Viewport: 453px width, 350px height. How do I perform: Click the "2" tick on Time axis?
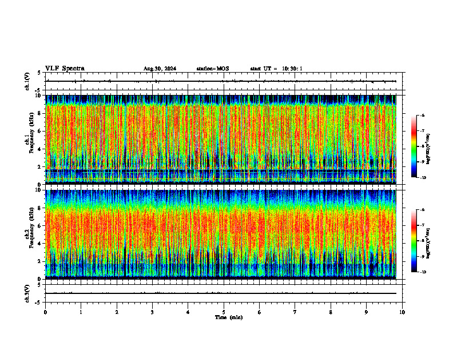117,312
